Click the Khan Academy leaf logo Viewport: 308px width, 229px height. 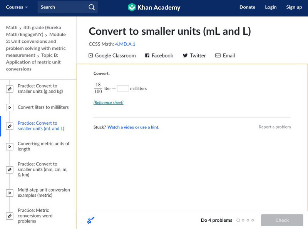[132, 7]
